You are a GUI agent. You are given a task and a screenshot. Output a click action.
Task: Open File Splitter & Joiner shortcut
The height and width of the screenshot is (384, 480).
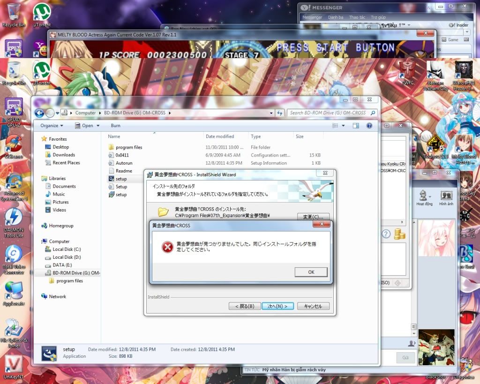coord(14,333)
